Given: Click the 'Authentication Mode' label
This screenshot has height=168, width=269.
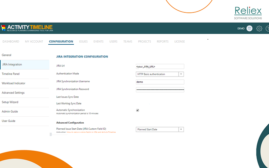Looking at the screenshot, I should 68,74.
